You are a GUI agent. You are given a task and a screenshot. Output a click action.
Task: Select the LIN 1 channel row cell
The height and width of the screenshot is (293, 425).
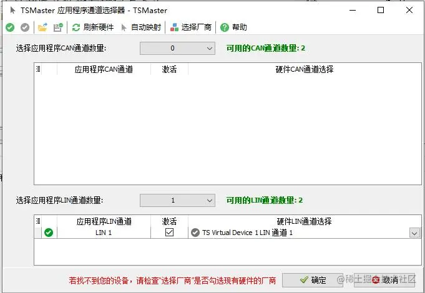pyautogui.click(x=104, y=233)
